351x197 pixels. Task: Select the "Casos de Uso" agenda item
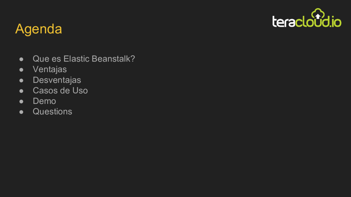coord(60,90)
